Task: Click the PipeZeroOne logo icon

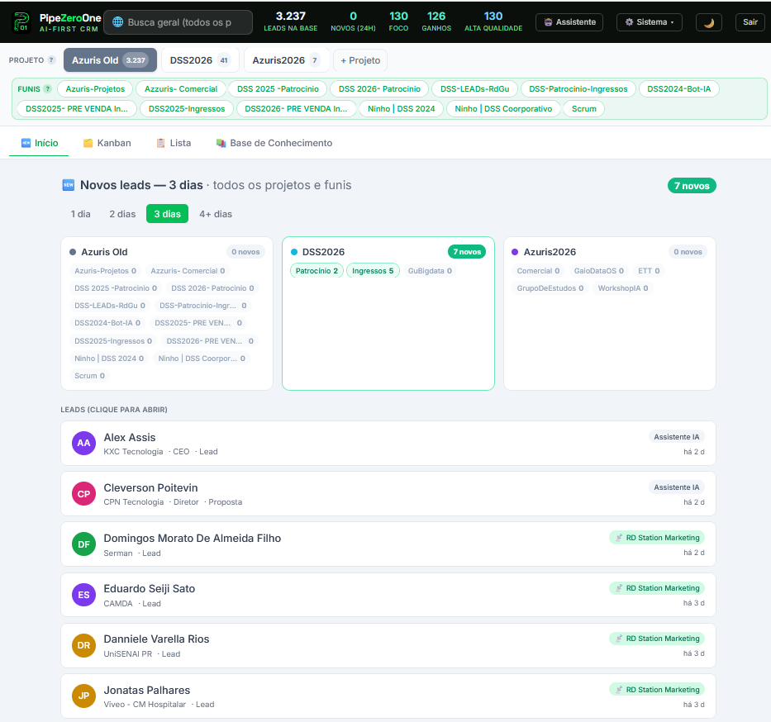Action: [x=21, y=22]
